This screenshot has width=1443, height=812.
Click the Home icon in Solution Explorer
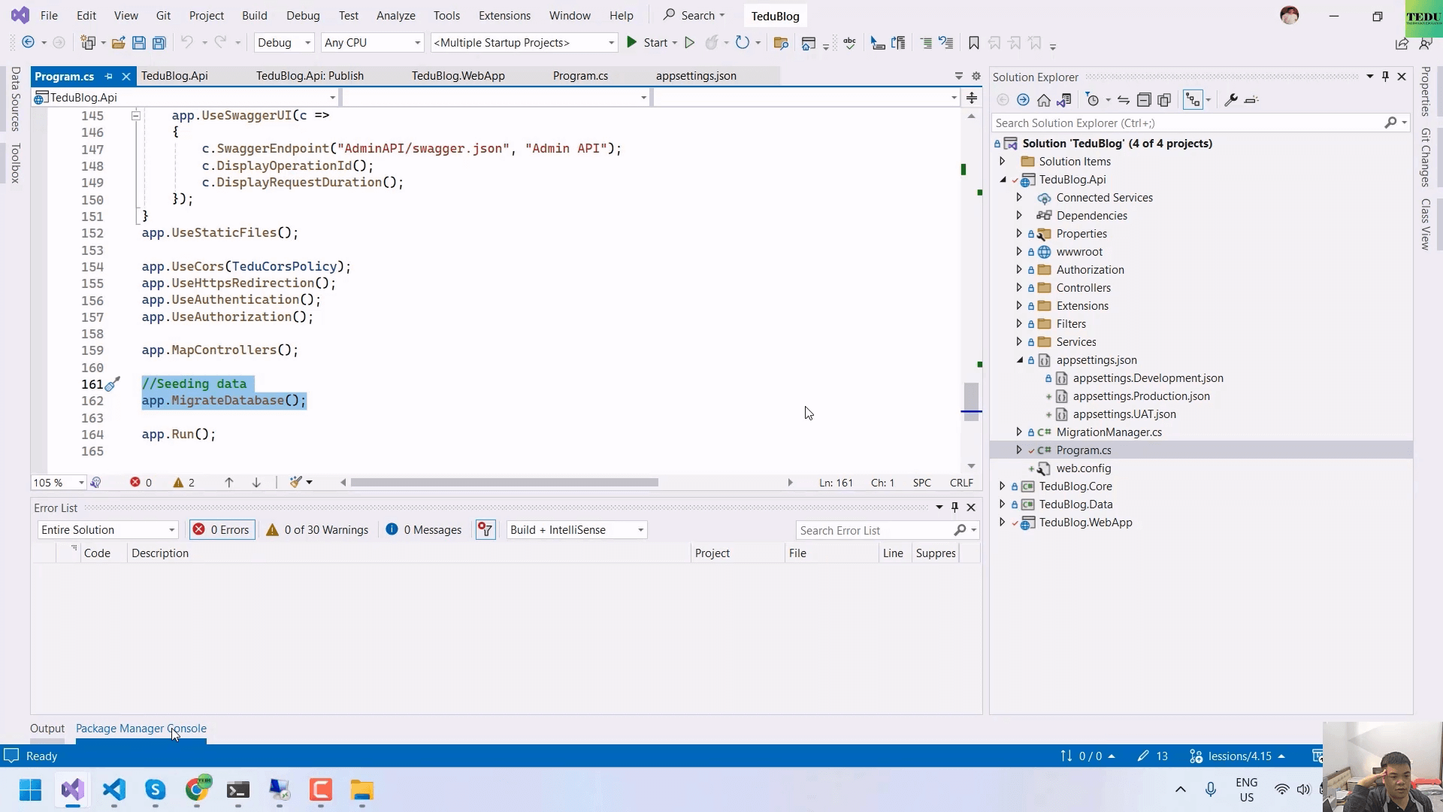tap(1043, 100)
